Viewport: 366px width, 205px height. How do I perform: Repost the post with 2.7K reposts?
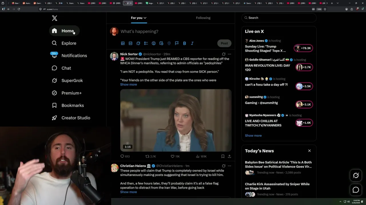[x=151, y=156]
